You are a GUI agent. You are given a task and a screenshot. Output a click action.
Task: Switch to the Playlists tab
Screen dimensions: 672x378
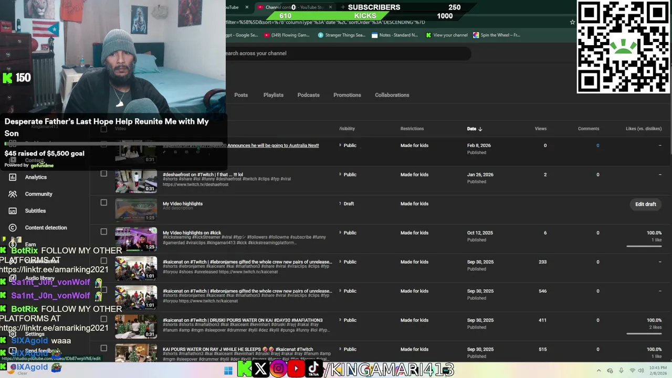[274, 95]
